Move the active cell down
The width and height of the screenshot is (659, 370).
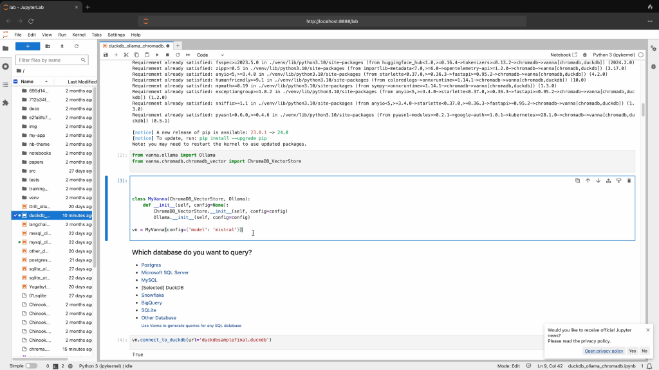click(598, 181)
